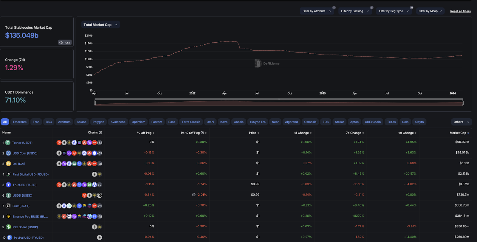The height and width of the screenshot is (242, 477).
Task: Open the USD Coin (USDC) link
Action: tap(25, 153)
